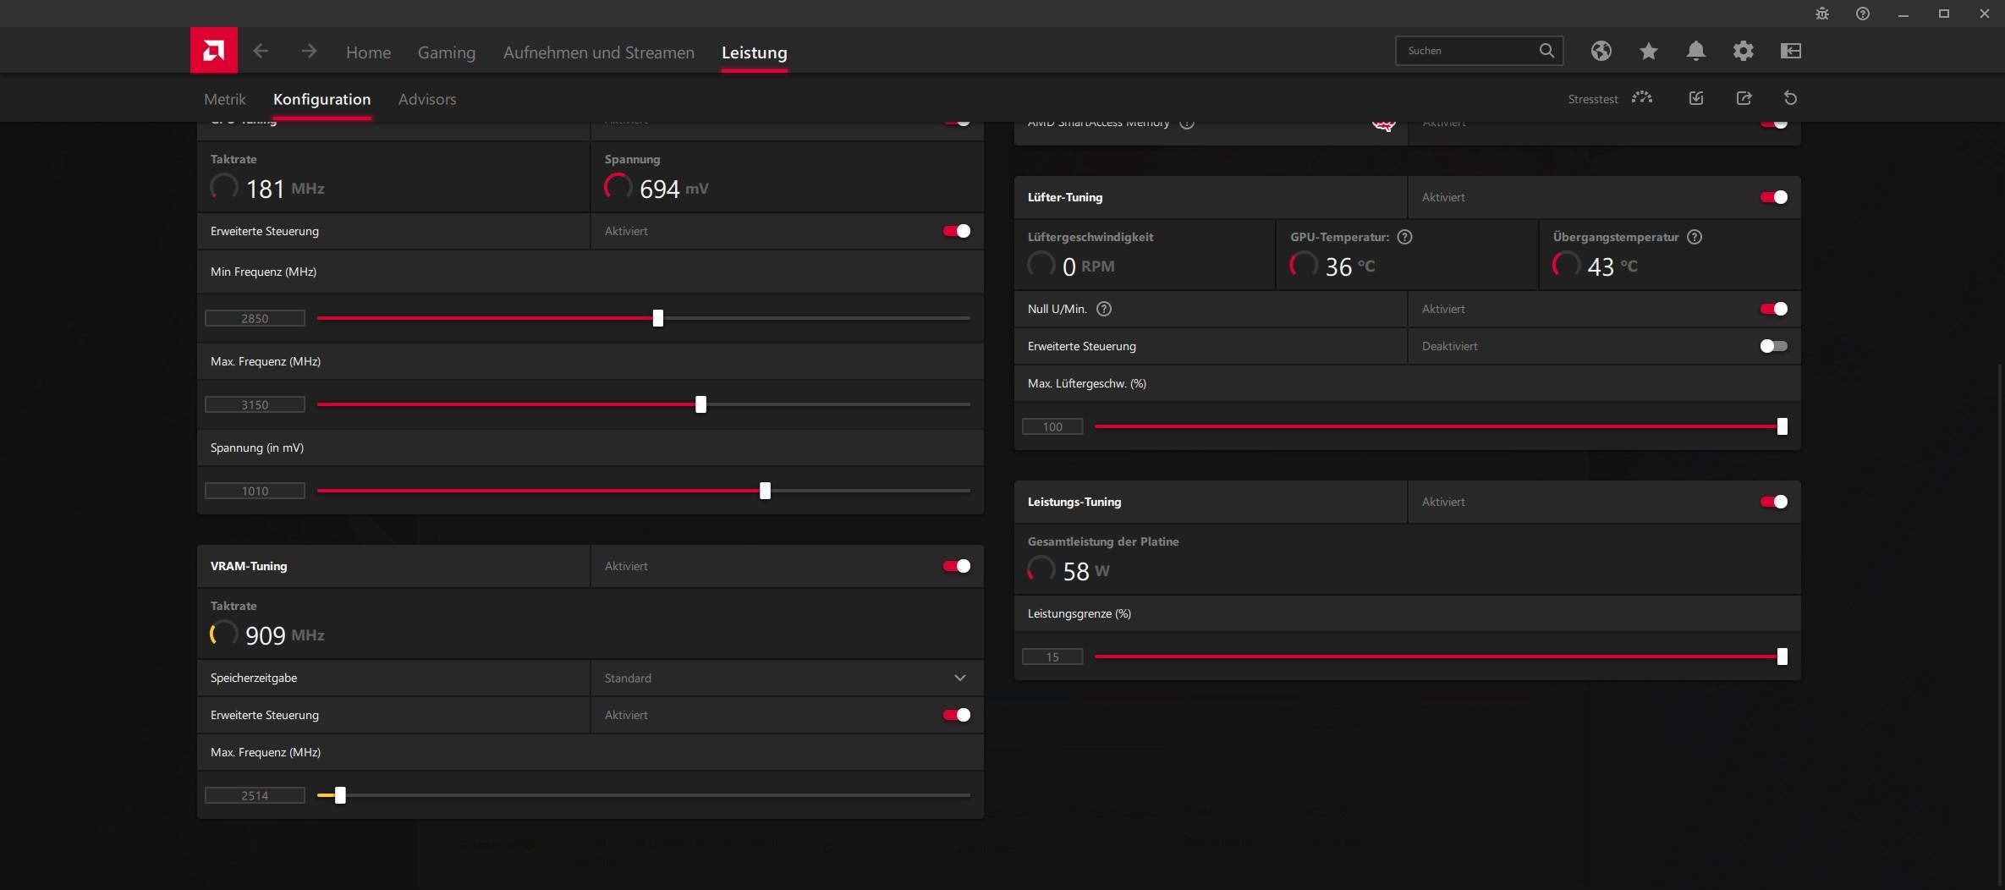The width and height of the screenshot is (2005, 890).
Task: Click the AMD logo icon
Action: 213,51
